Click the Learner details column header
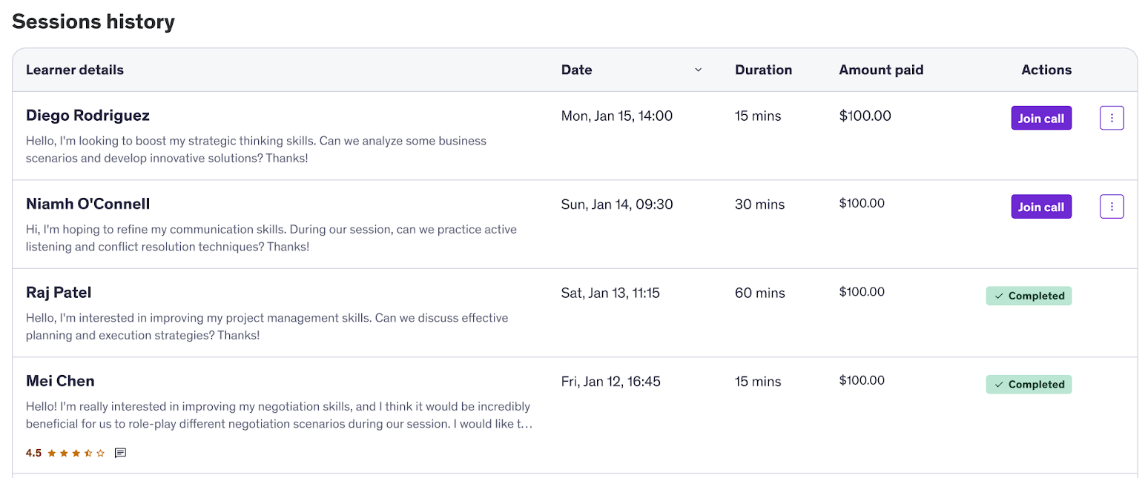This screenshot has width=1145, height=478. click(x=74, y=69)
